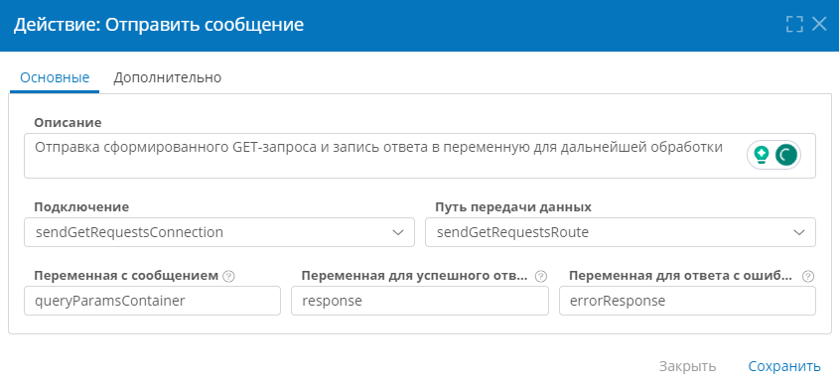
Task: Click the dialog title Действие: Отправить сообщение
Action: point(159,25)
